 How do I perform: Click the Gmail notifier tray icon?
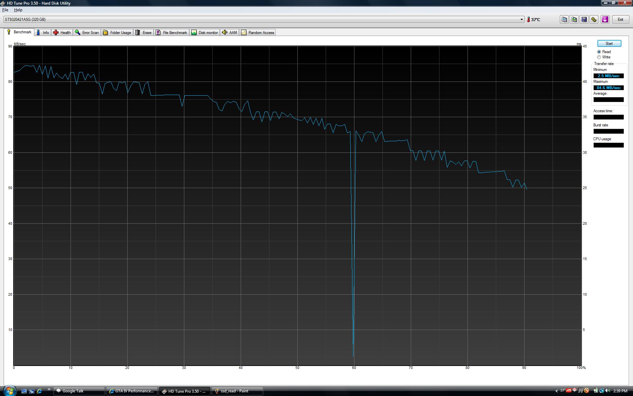click(x=575, y=391)
